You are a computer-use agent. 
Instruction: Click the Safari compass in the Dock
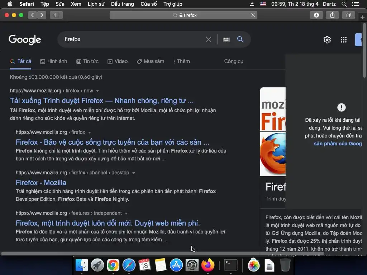[129, 265]
